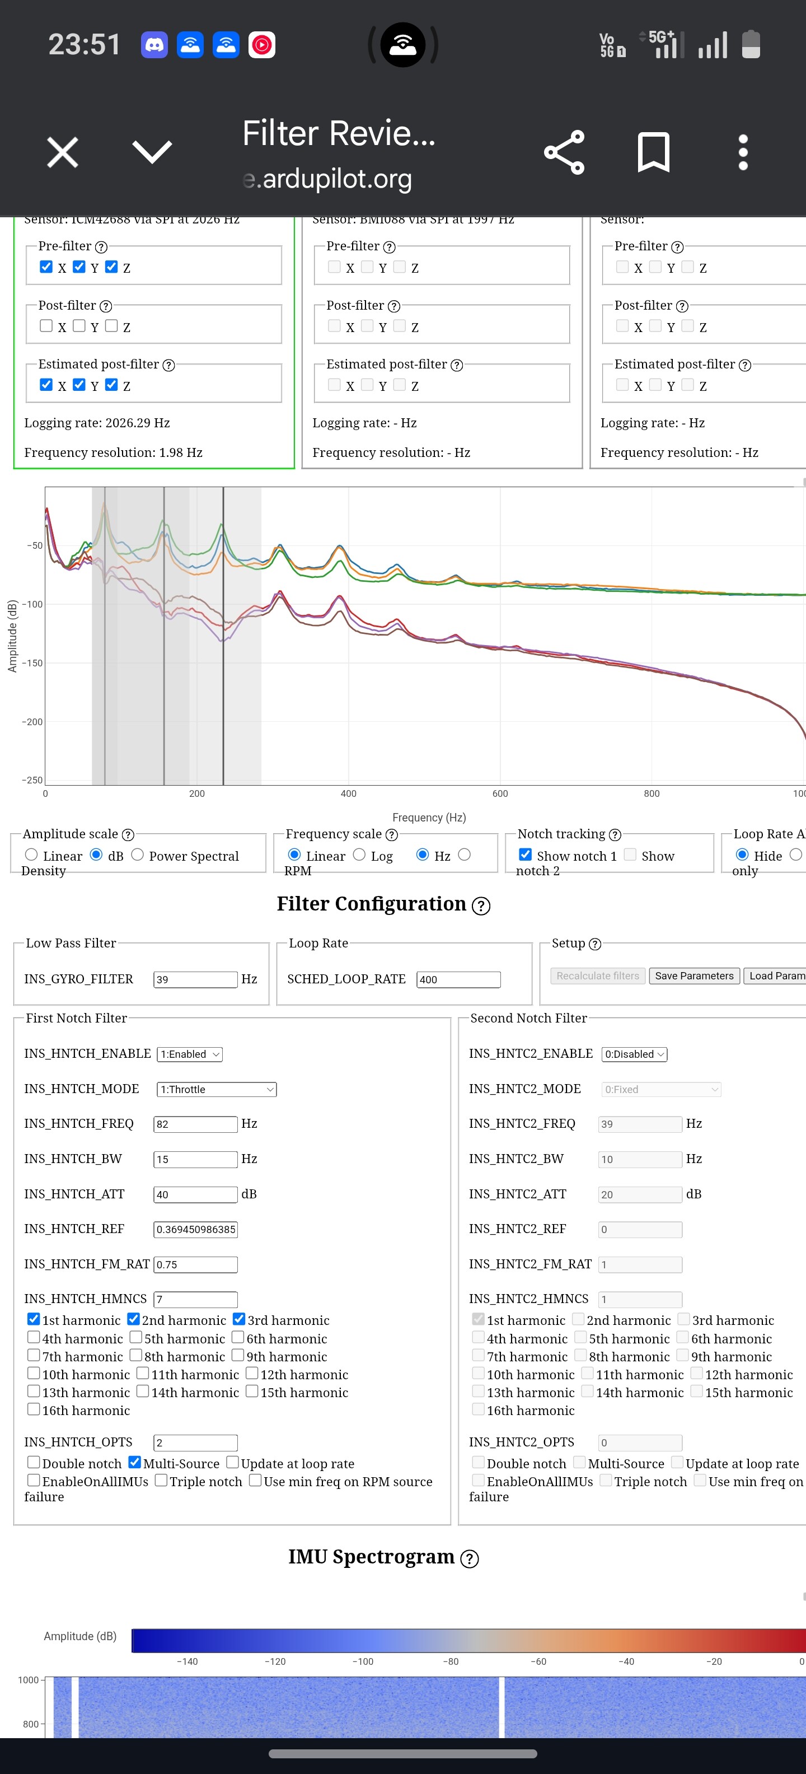The image size is (806, 1774).
Task: Open help icon next to IMU Spectrogram
Action: [x=470, y=1558]
